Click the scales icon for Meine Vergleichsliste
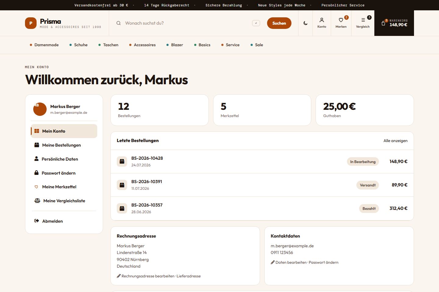This screenshot has width=439, height=292. coord(37,201)
